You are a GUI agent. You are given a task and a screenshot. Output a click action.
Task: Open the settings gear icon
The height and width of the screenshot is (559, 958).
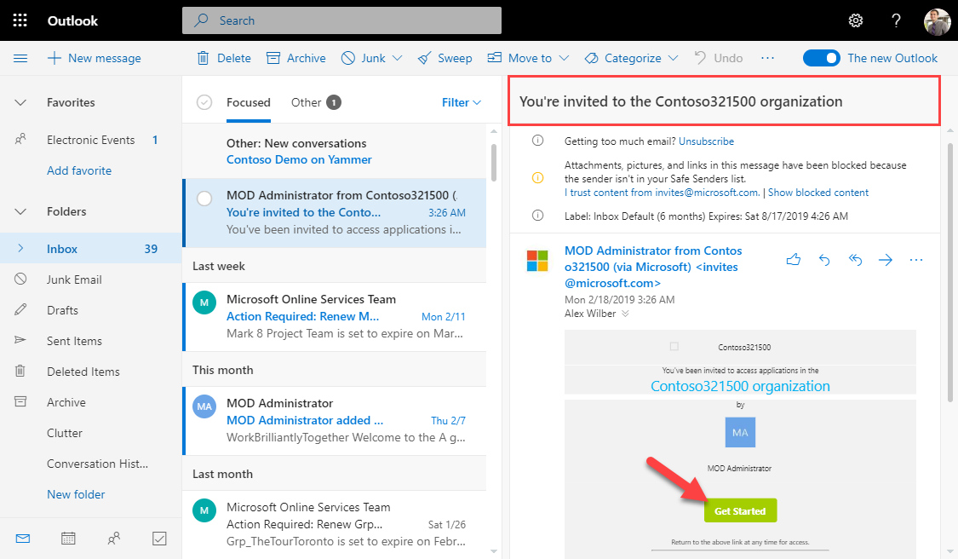click(855, 20)
